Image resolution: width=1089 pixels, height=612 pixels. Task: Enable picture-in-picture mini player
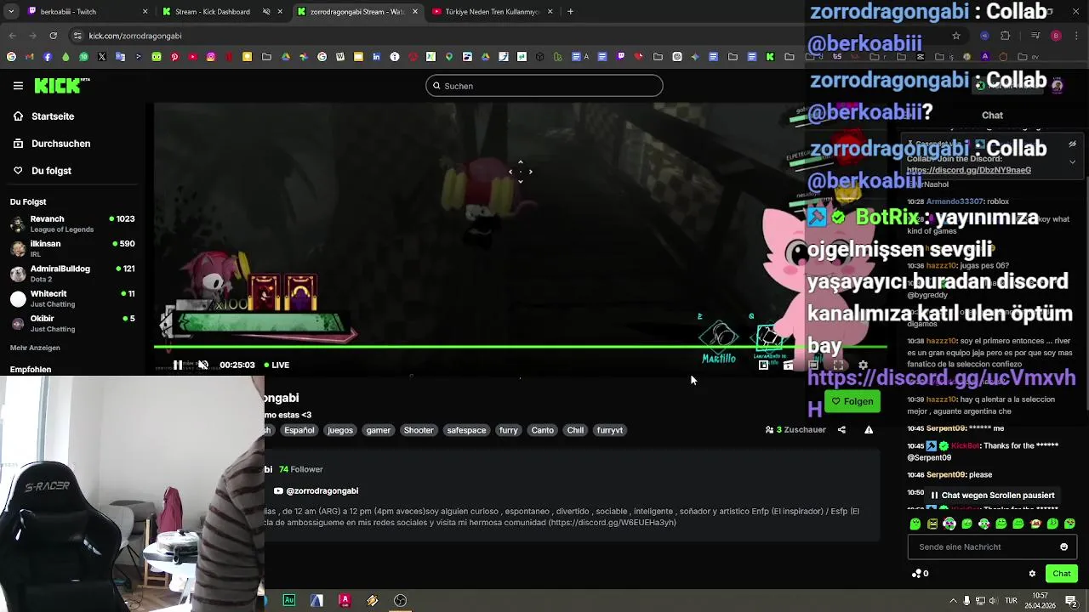(x=763, y=365)
